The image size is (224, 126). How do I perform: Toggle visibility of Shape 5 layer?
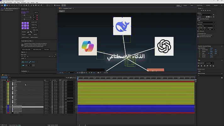[x=1, y=86]
